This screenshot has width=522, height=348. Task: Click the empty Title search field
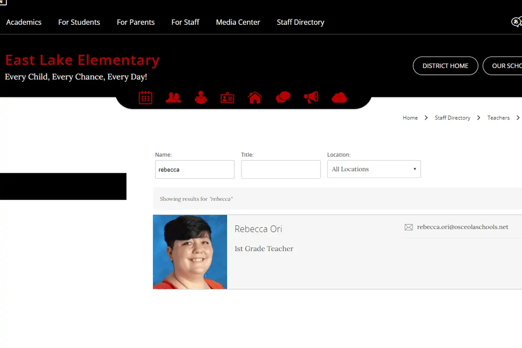[x=281, y=170]
